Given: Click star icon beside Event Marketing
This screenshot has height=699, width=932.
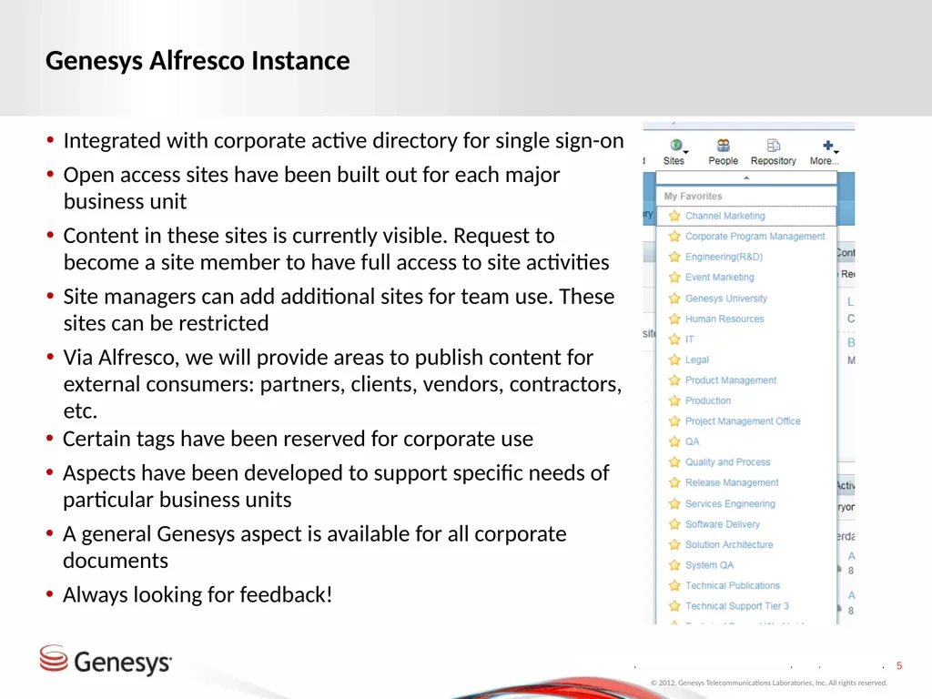Looking at the screenshot, I should coord(674,277).
